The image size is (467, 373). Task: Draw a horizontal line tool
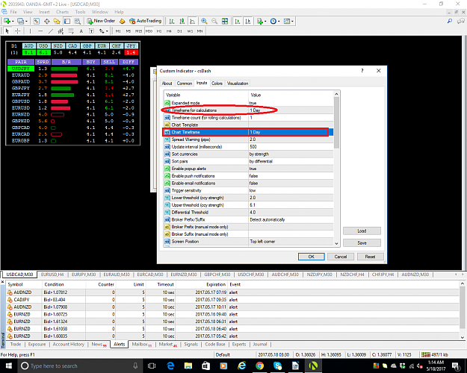click(x=40, y=31)
